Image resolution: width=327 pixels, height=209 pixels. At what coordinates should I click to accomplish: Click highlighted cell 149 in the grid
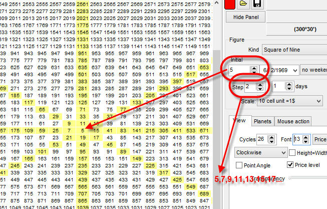point(137,159)
